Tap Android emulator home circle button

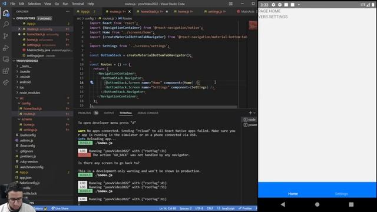point(317,204)
